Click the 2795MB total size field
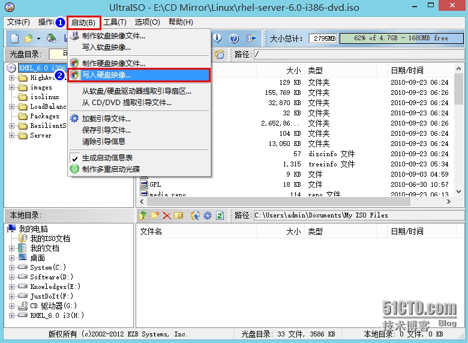Image resolution: width=468 pixels, height=343 pixels. pos(323,38)
